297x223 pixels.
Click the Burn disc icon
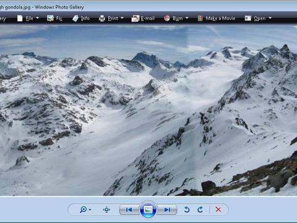167,18
